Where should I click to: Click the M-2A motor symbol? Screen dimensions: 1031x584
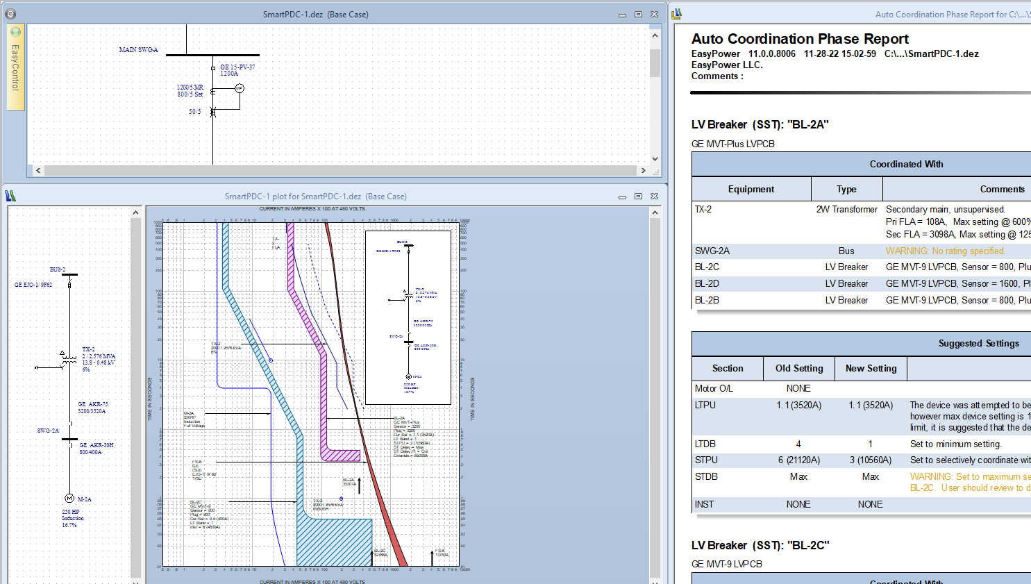tap(69, 498)
